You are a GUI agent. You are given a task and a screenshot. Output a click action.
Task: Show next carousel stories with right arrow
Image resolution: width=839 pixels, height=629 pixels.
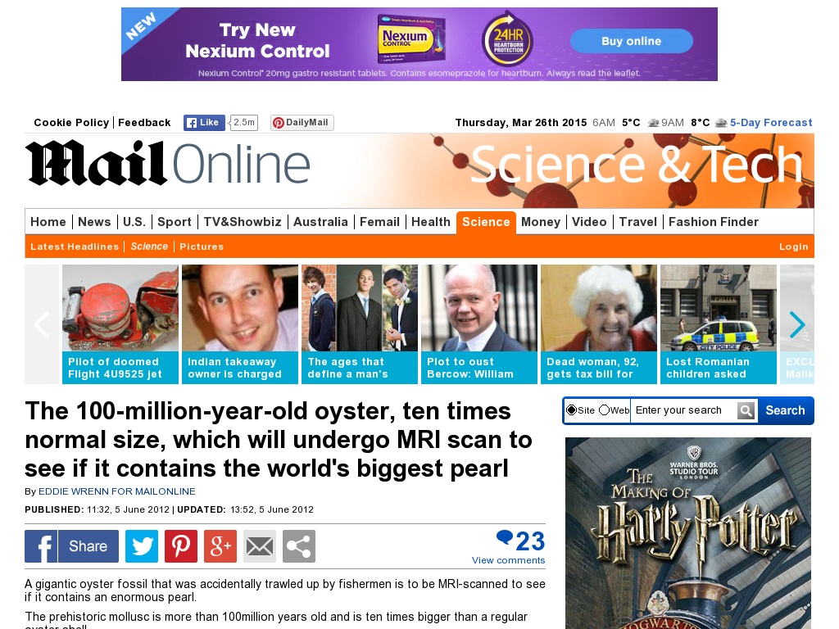[797, 324]
